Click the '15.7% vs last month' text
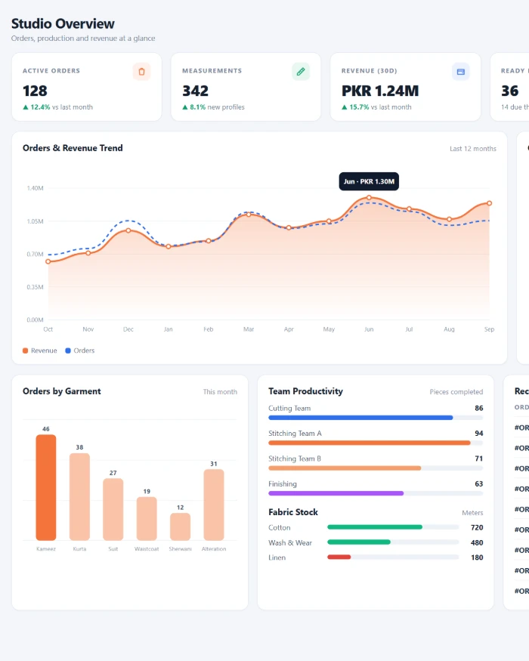The height and width of the screenshot is (661, 529). [376, 107]
